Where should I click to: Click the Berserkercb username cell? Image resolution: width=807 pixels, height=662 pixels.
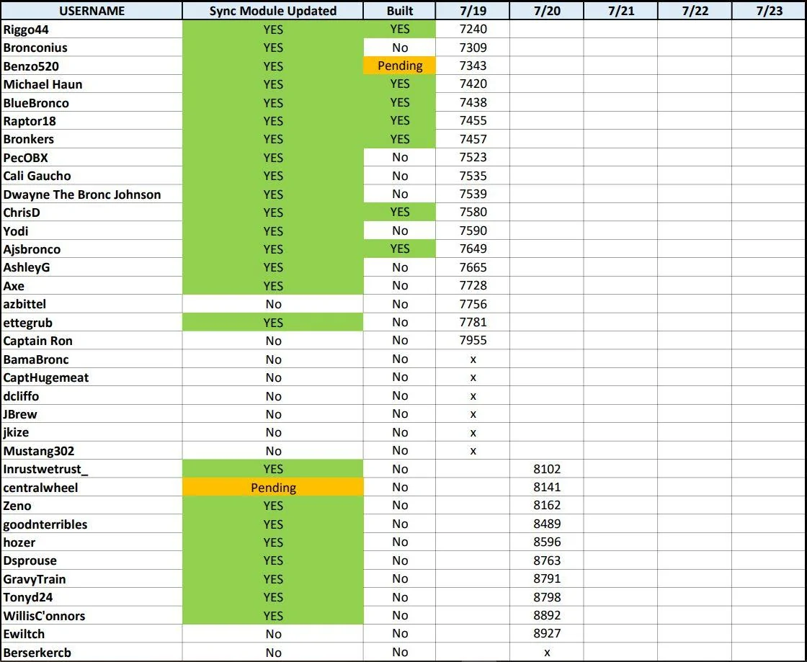(x=92, y=652)
